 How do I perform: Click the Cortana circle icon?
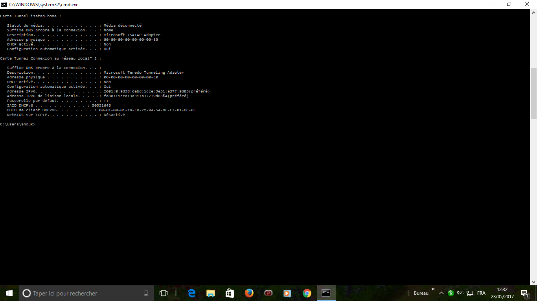pyautogui.click(x=26, y=293)
